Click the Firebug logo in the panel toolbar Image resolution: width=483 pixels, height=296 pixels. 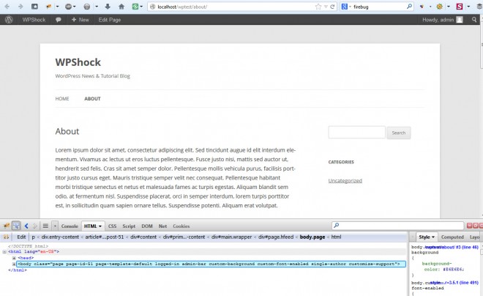coord(6,226)
